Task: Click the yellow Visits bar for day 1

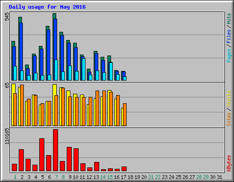Action: tap(13, 105)
